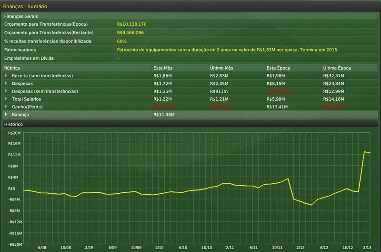Click the R$10.138.170 transfer budget value
Image resolution: width=381 pixels, height=252 pixels.
tap(131, 24)
